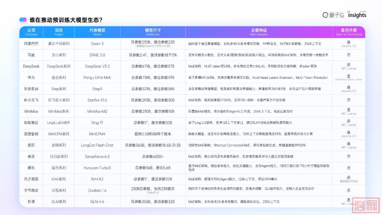Select the Hunyuan-TurboS model cell
This screenshot has width=382, height=215.
click(x=97, y=168)
